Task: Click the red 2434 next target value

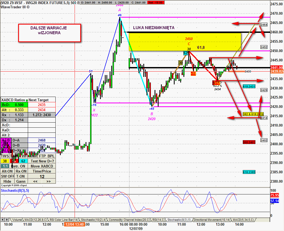Action: (x=42, y=110)
